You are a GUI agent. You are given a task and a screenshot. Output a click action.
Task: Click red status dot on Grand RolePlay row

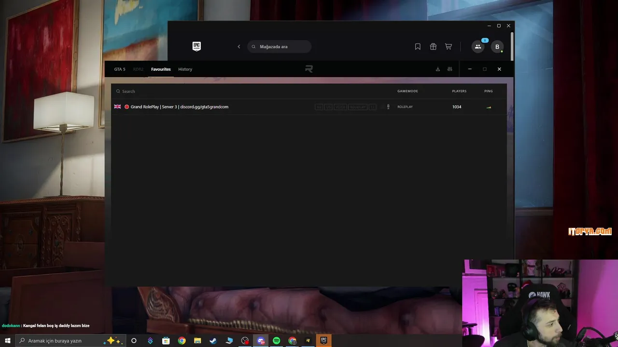126,107
